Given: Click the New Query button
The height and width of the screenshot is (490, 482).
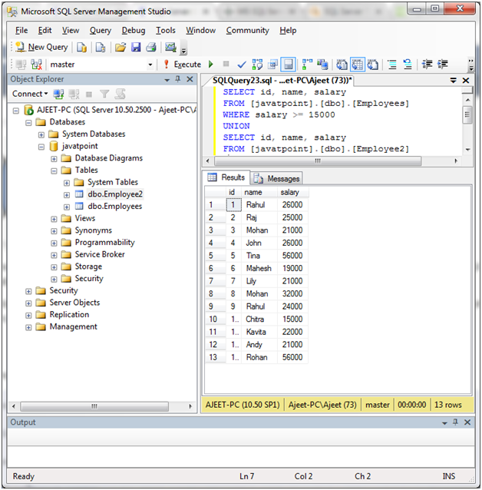Looking at the screenshot, I should click(x=42, y=47).
